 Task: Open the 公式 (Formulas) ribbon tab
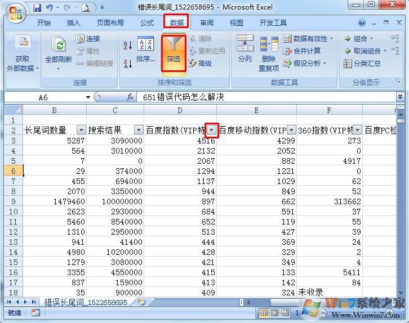(147, 23)
